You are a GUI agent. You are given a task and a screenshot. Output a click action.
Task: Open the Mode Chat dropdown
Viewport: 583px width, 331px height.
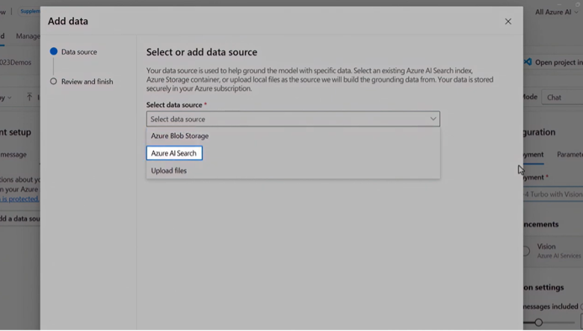562,97
